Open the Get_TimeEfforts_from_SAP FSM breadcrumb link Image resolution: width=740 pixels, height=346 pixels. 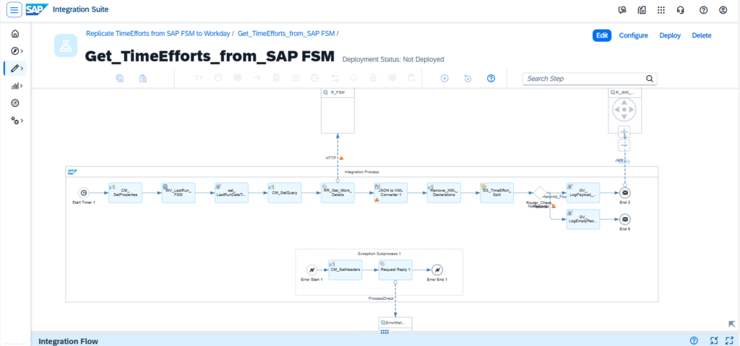(286, 33)
